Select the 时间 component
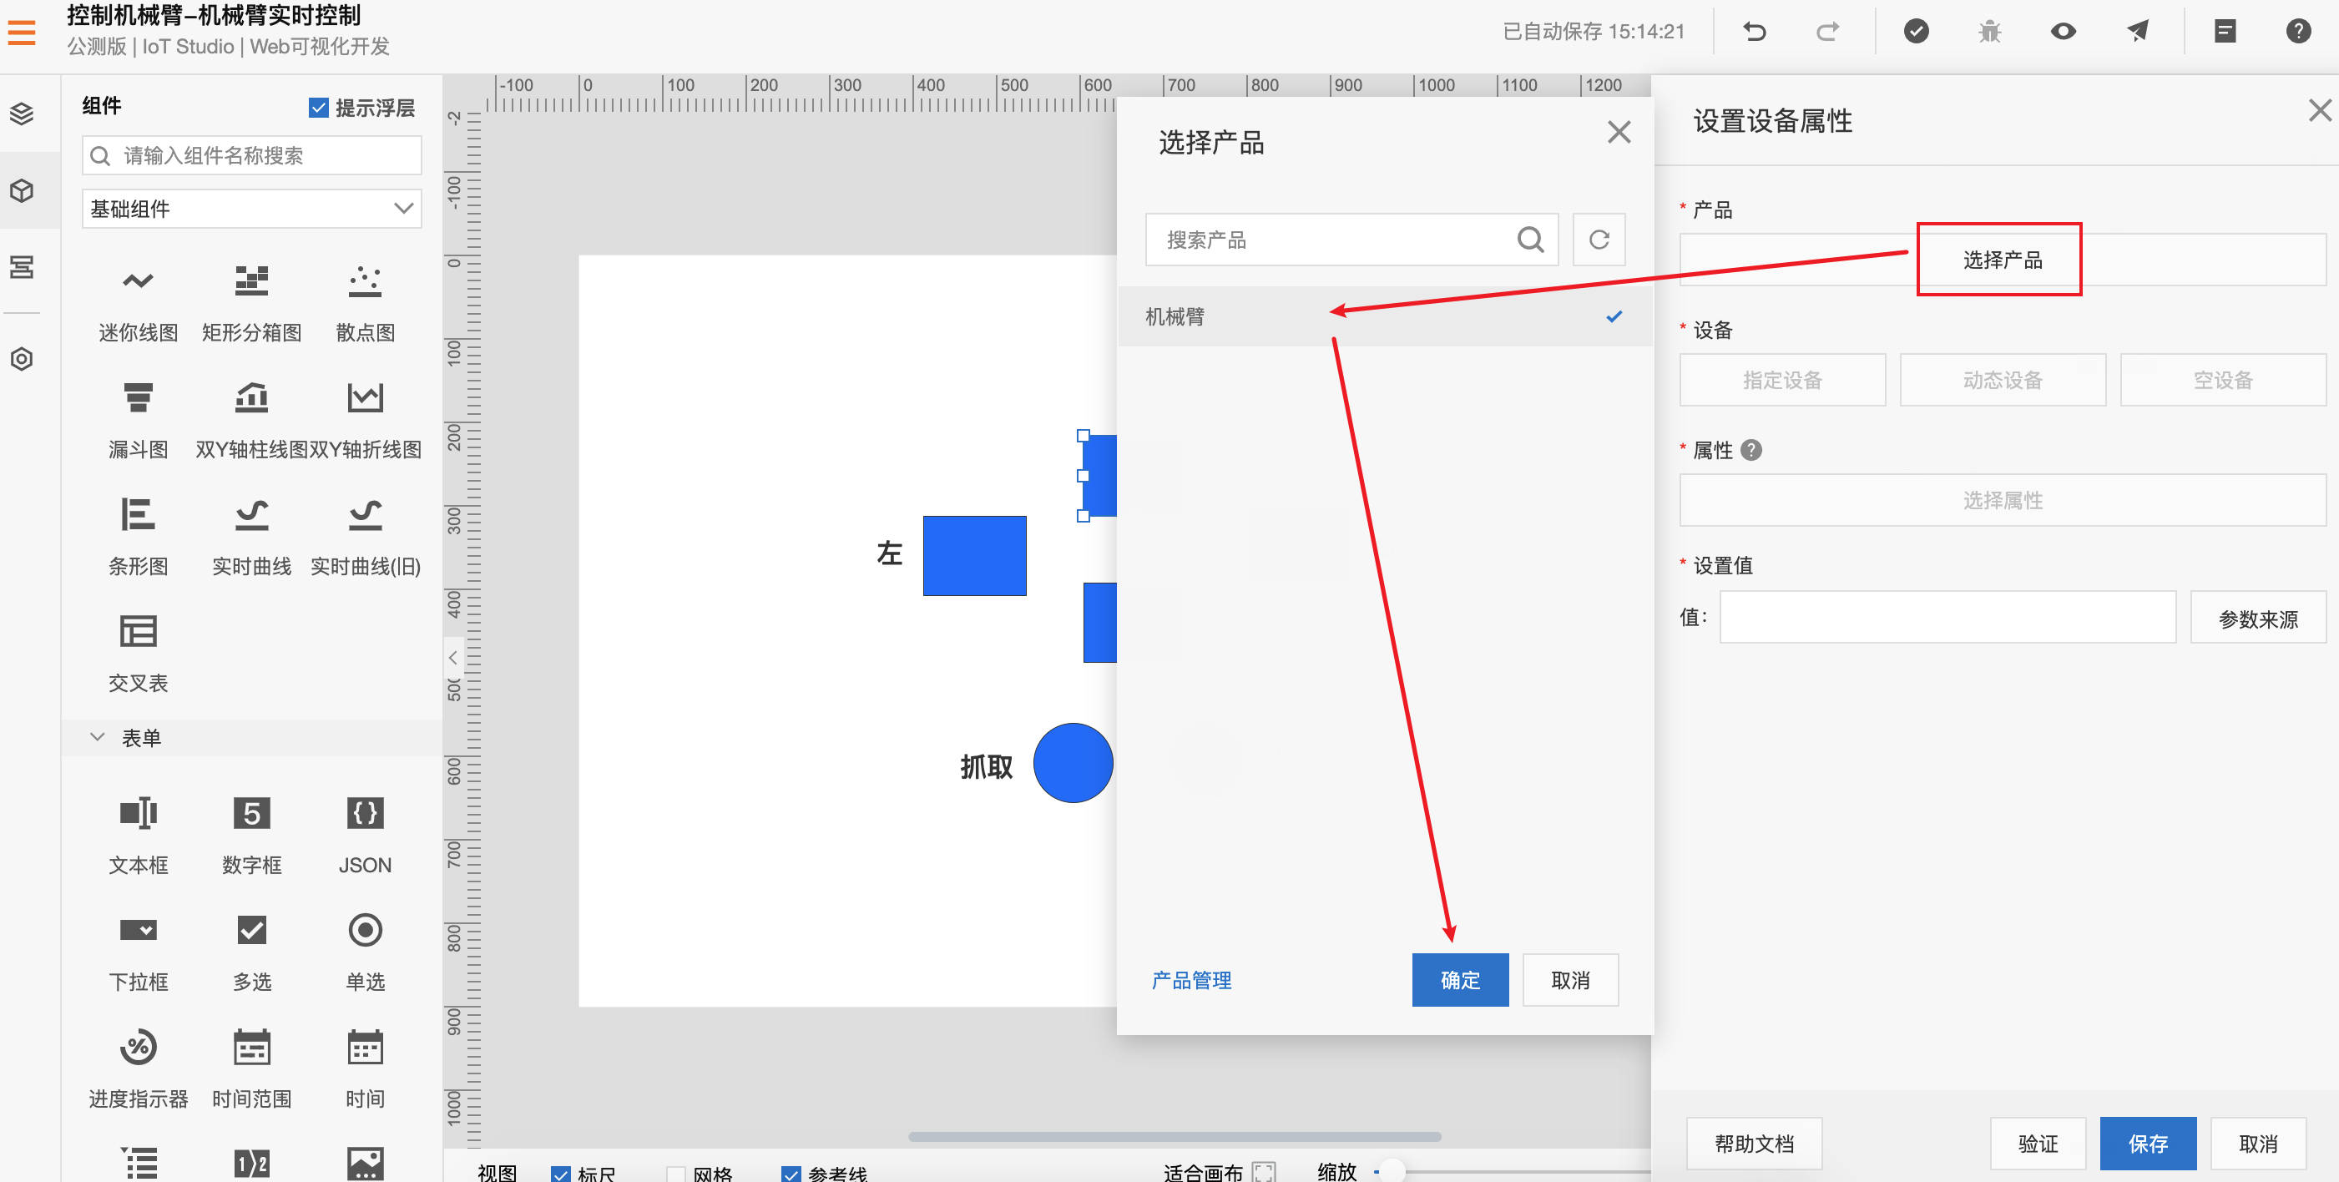2339x1182 pixels. [365, 1070]
